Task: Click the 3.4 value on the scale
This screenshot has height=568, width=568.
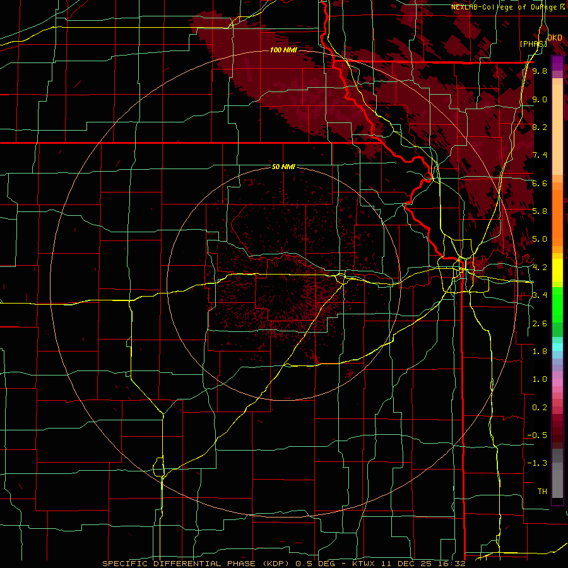Action: click(540, 295)
